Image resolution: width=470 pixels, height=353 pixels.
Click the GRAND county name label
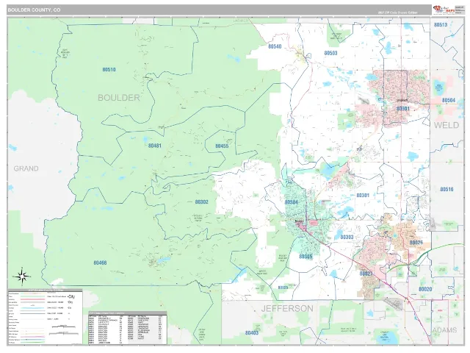(26, 168)
